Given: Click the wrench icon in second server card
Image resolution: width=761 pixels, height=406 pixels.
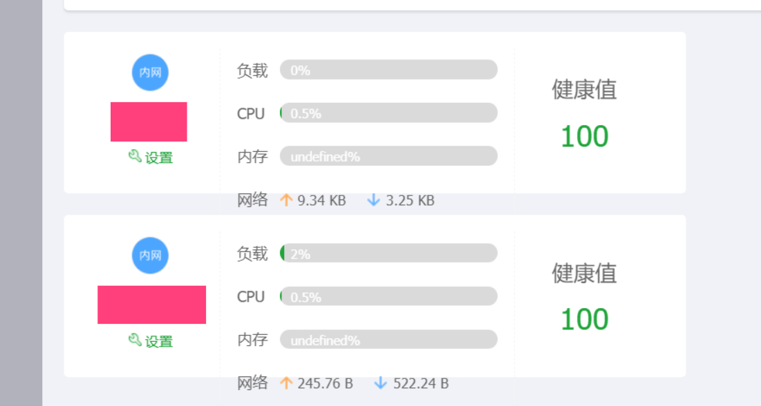Looking at the screenshot, I should click(x=135, y=340).
